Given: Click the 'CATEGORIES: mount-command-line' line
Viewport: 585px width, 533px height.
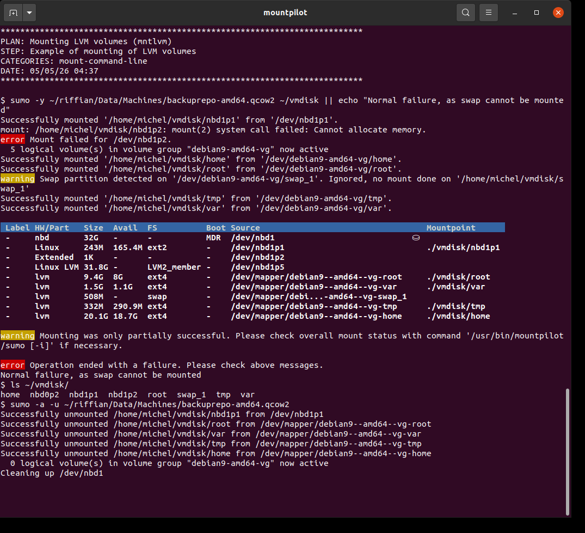Looking at the screenshot, I should click(x=74, y=61).
